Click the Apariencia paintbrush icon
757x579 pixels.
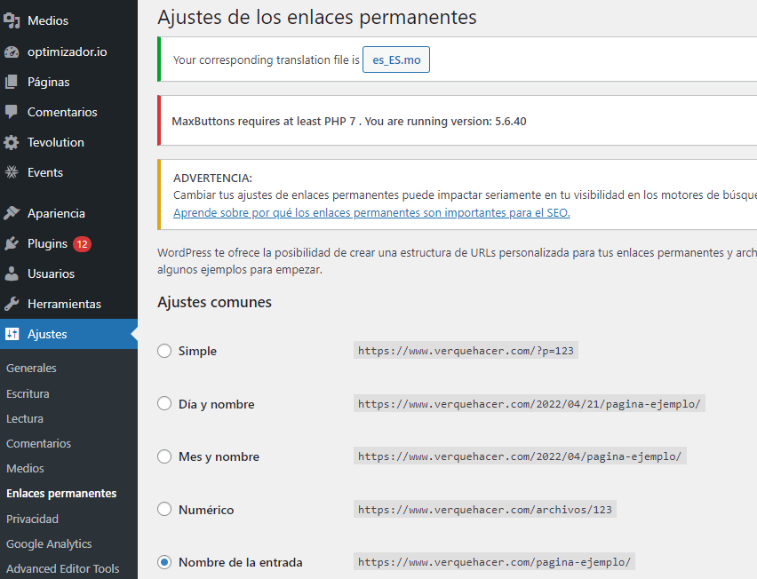(x=12, y=213)
